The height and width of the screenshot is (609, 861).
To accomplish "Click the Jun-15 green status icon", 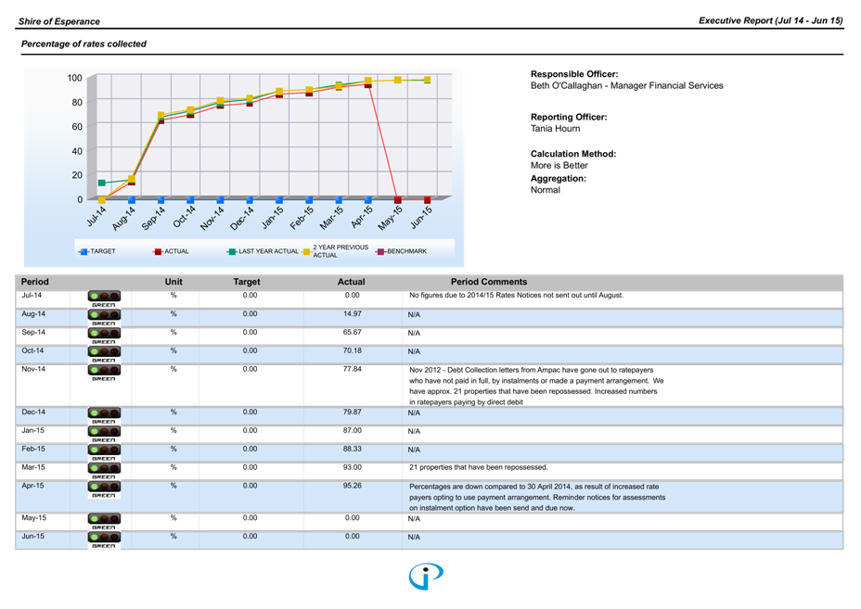I will click(x=104, y=538).
